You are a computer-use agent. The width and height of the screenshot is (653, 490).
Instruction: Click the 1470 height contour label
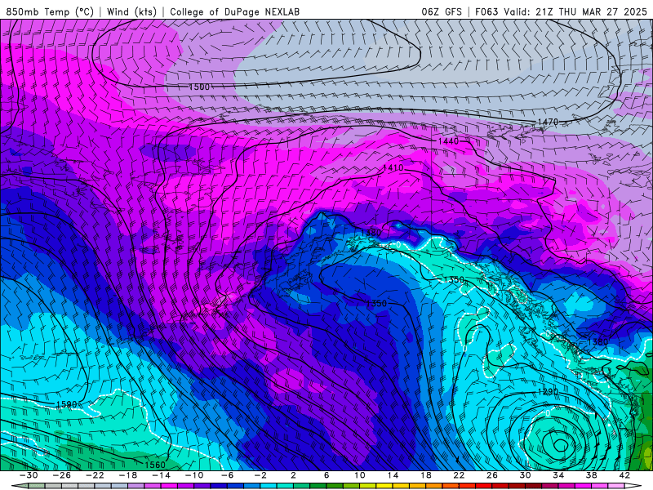point(548,122)
